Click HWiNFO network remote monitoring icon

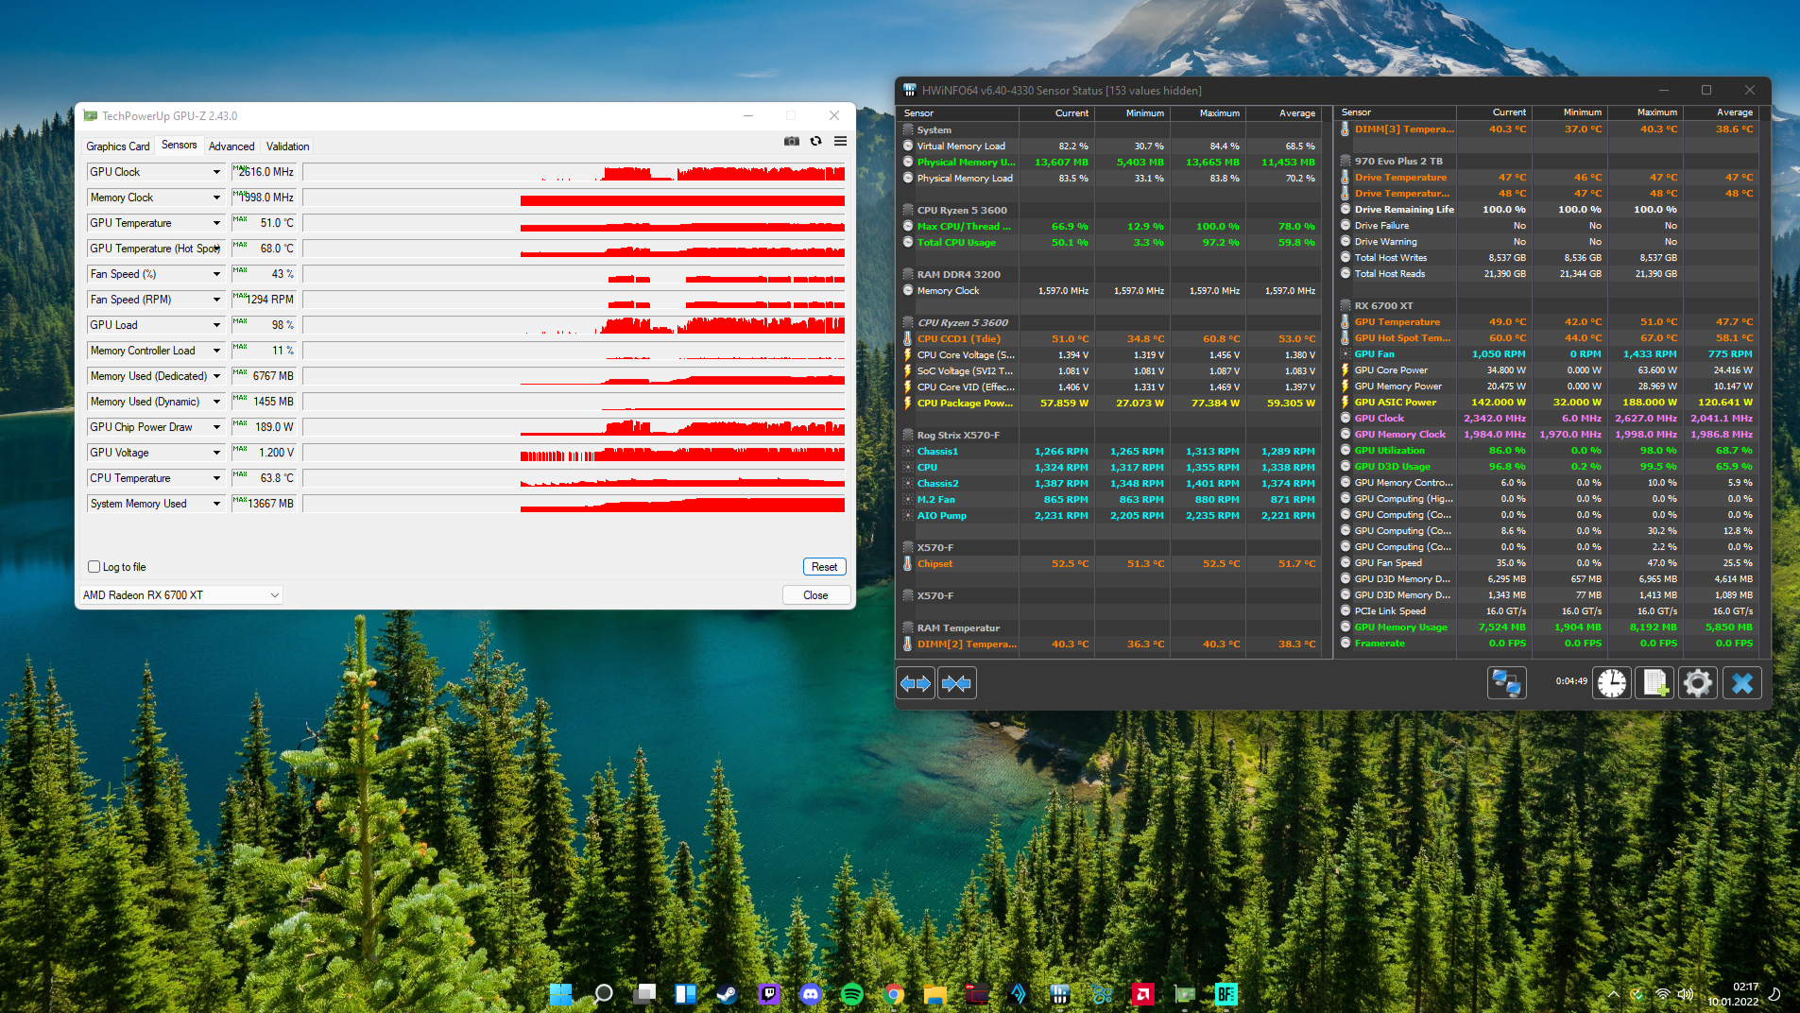pos(1506,682)
